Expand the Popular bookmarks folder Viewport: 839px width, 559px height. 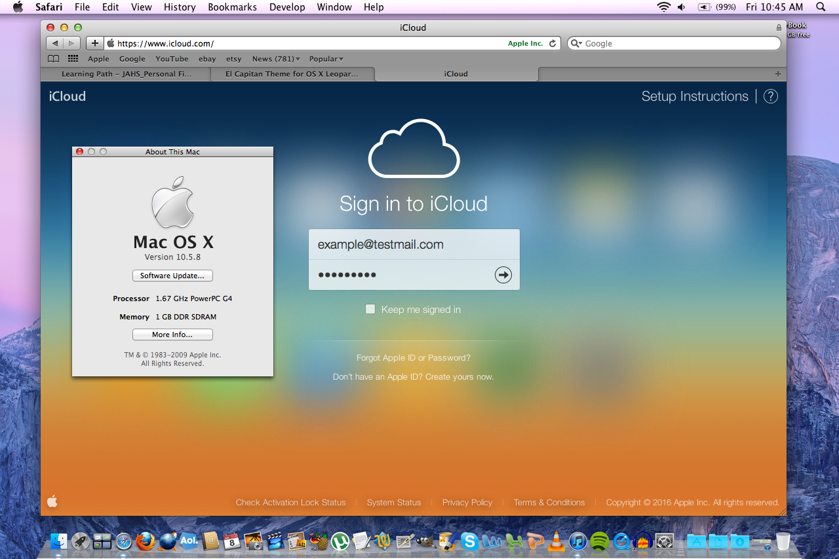click(326, 59)
